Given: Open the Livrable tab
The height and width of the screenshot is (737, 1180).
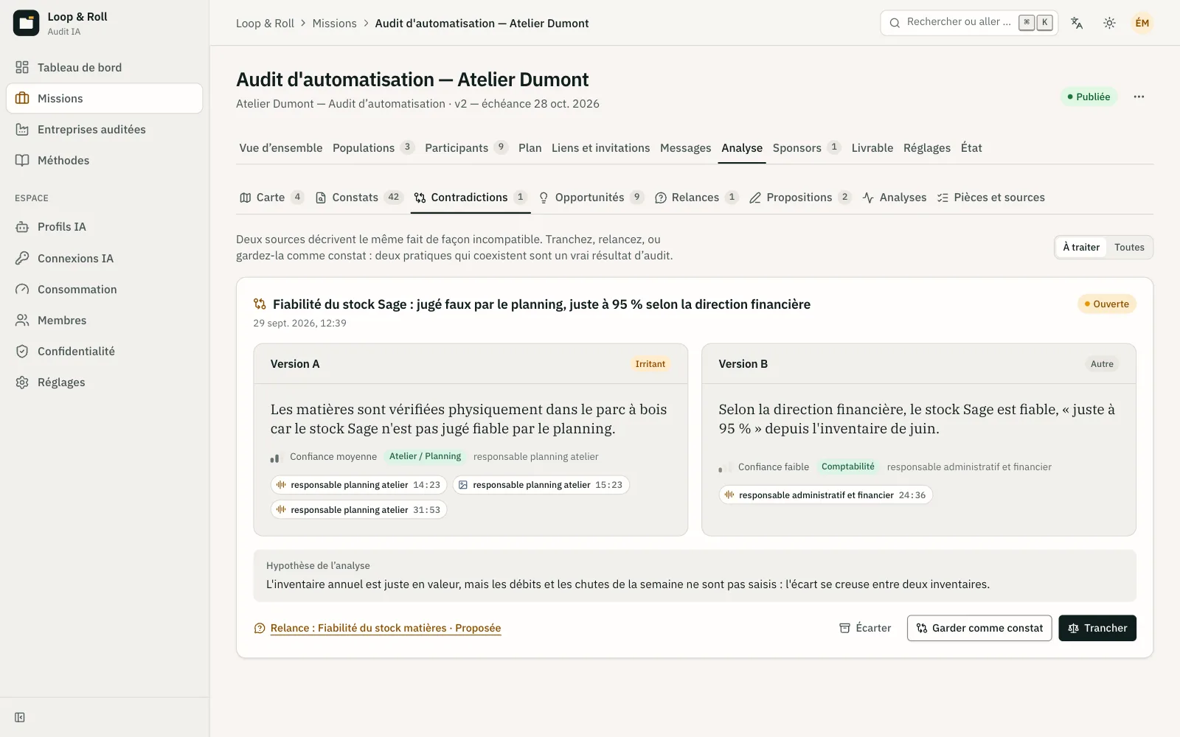Looking at the screenshot, I should (x=872, y=148).
